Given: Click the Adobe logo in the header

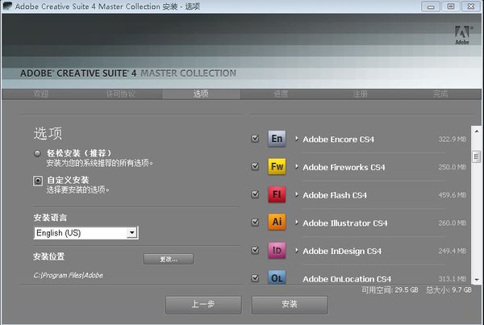Looking at the screenshot, I should pyautogui.click(x=462, y=35).
